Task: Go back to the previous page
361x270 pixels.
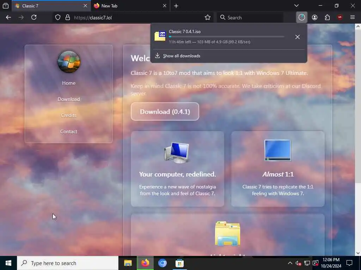Action: pos(8,18)
